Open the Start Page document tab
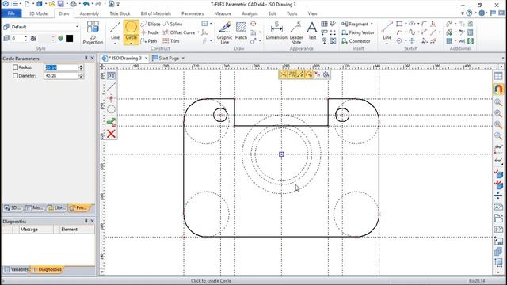This screenshot has height=285, width=507. pos(169,58)
